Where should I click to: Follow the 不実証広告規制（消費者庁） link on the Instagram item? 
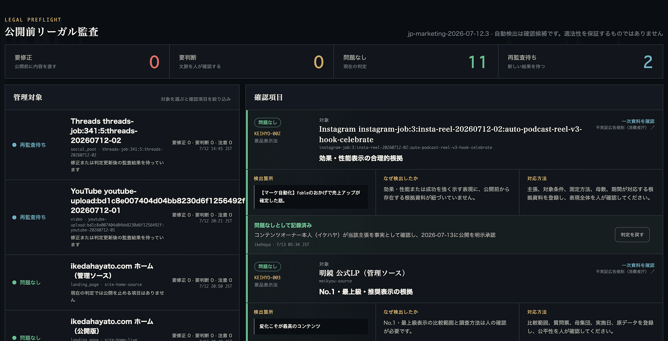coord(625,128)
